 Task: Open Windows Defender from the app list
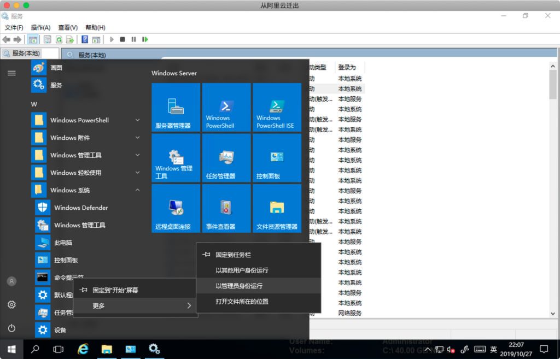(81, 208)
